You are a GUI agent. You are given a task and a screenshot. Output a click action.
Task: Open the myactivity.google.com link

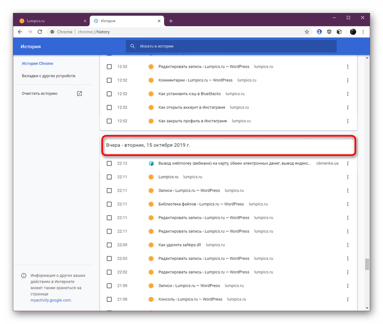point(51,300)
